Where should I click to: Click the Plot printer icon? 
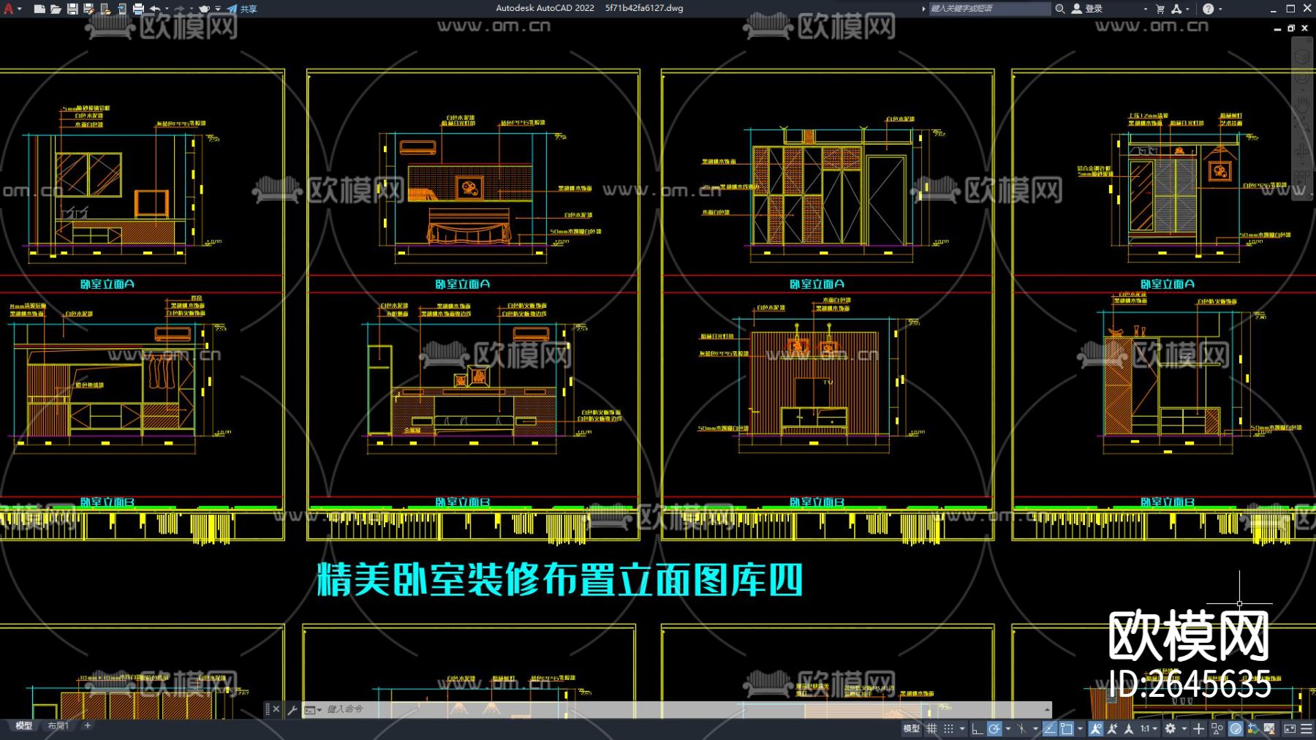click(139, 9)
